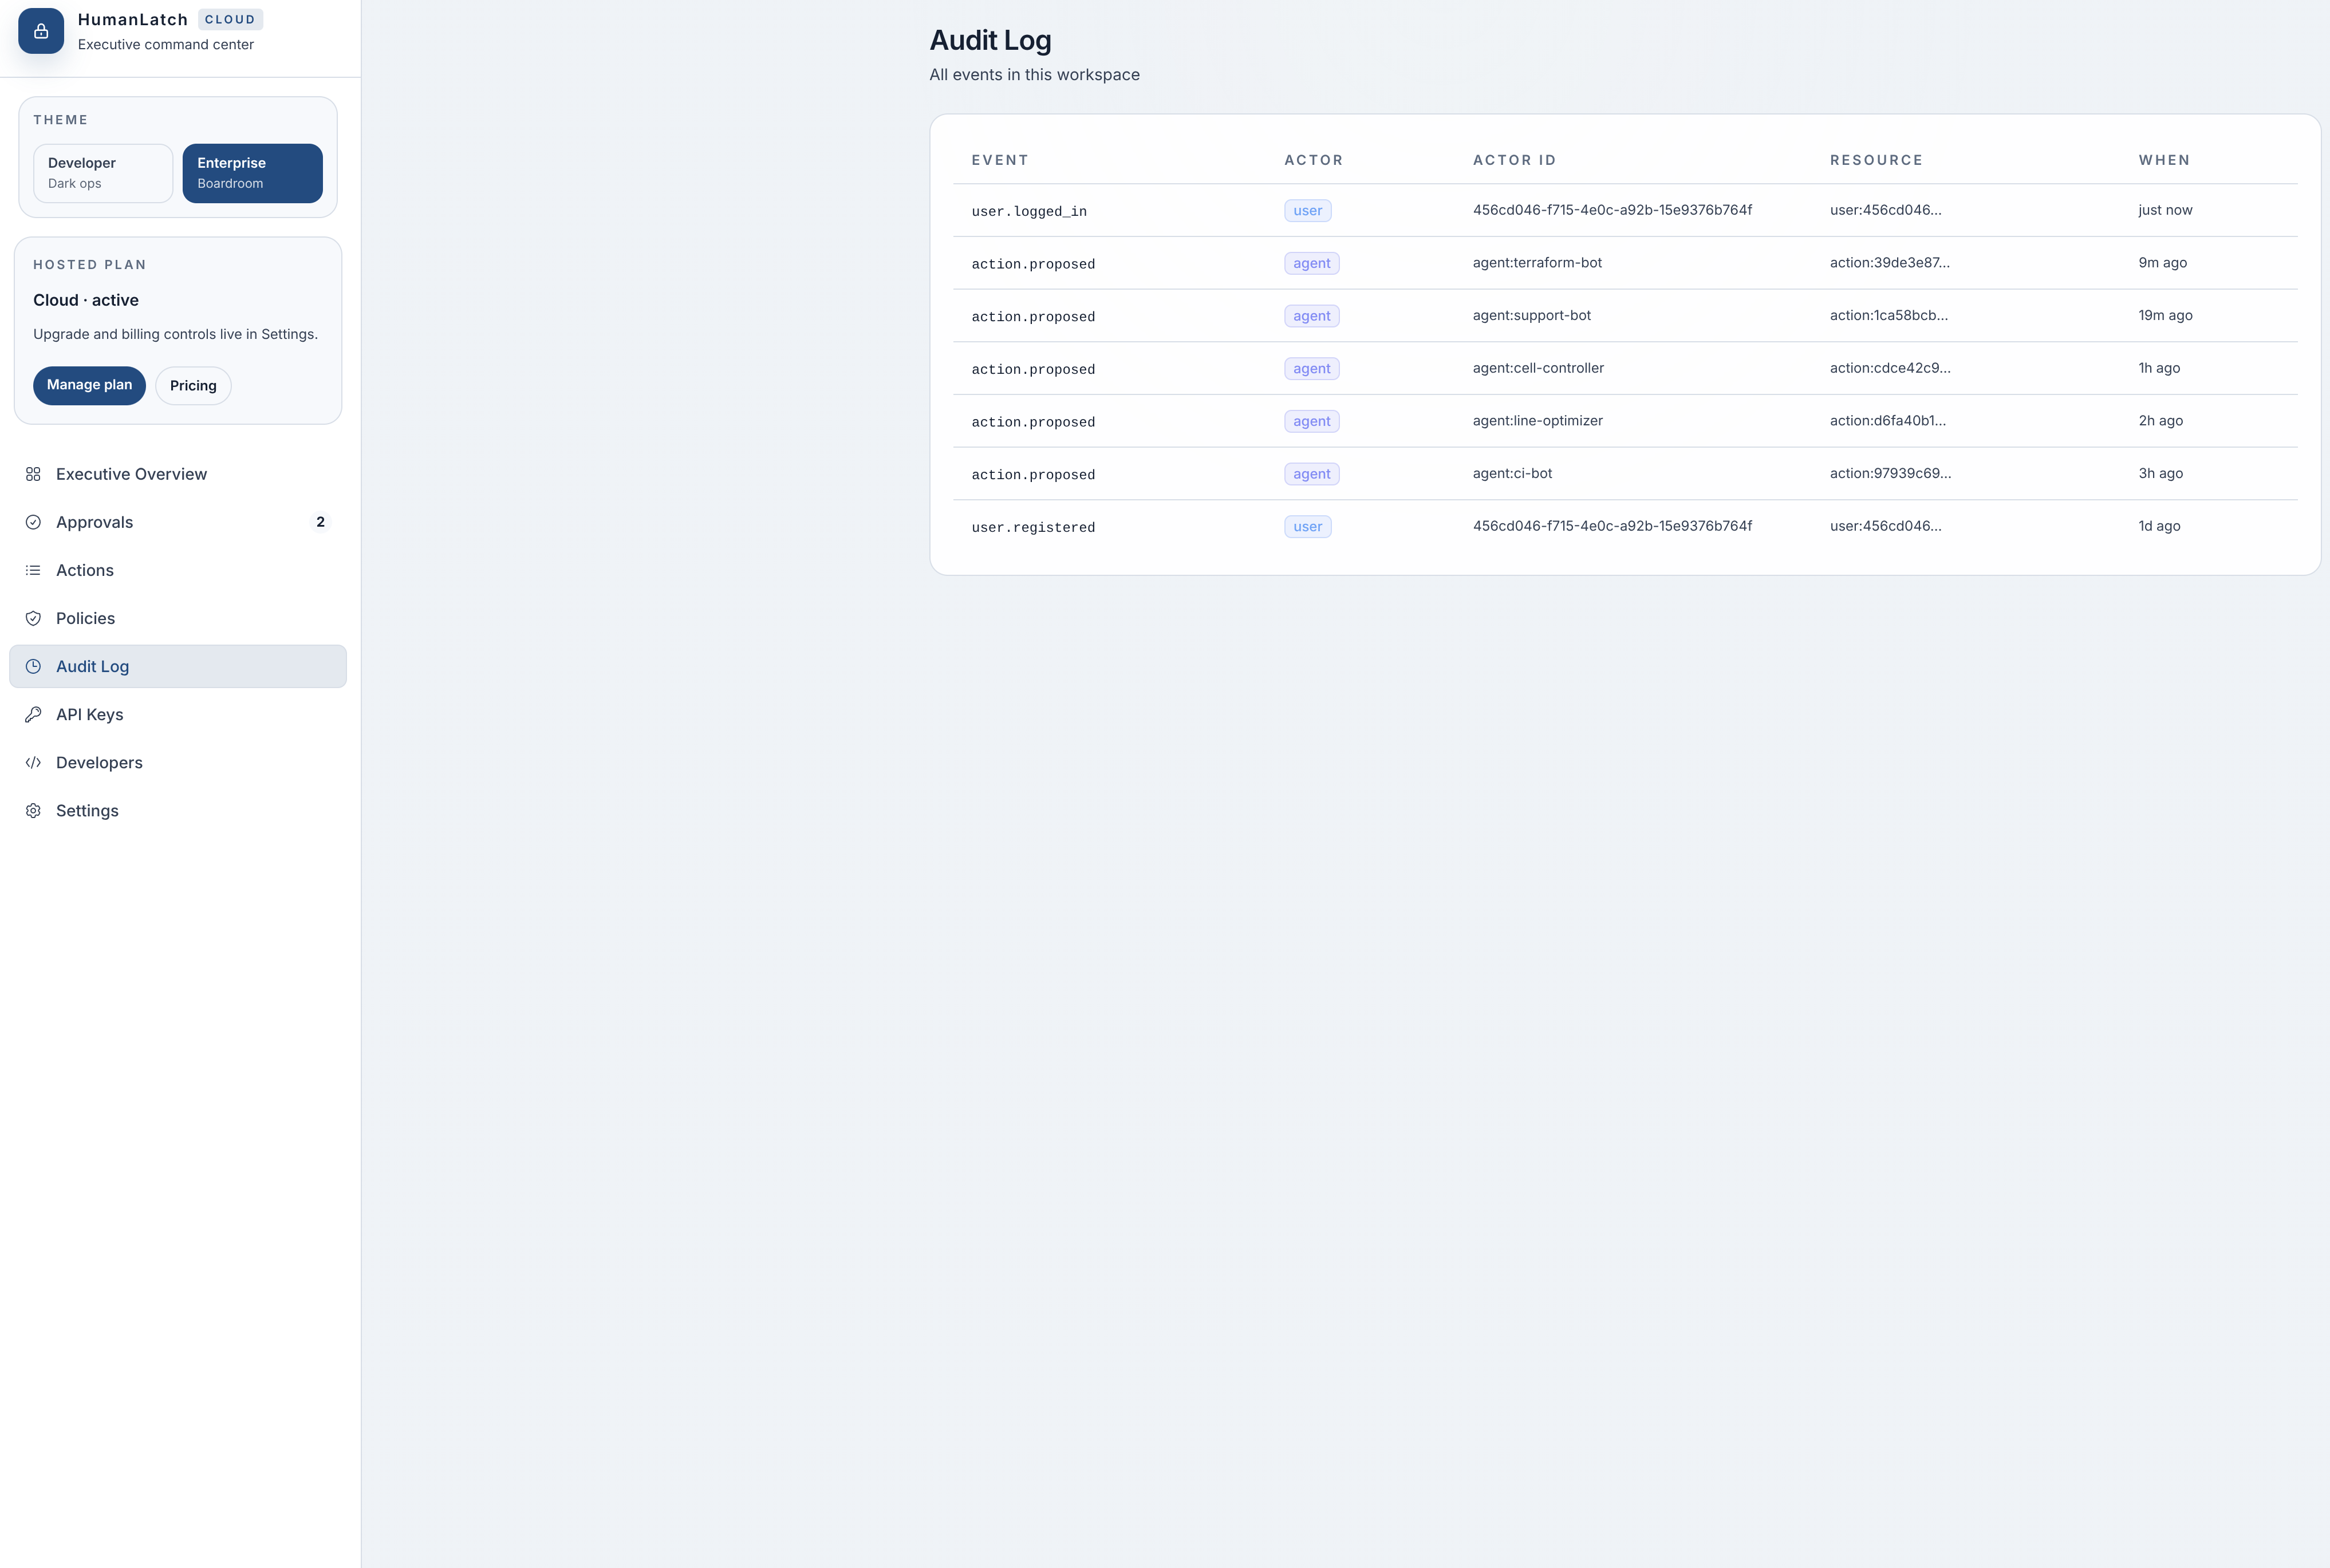Click the Audit Log clock icon
The height and width of the screenshot is (1568, 2330).
pos(33,666)
